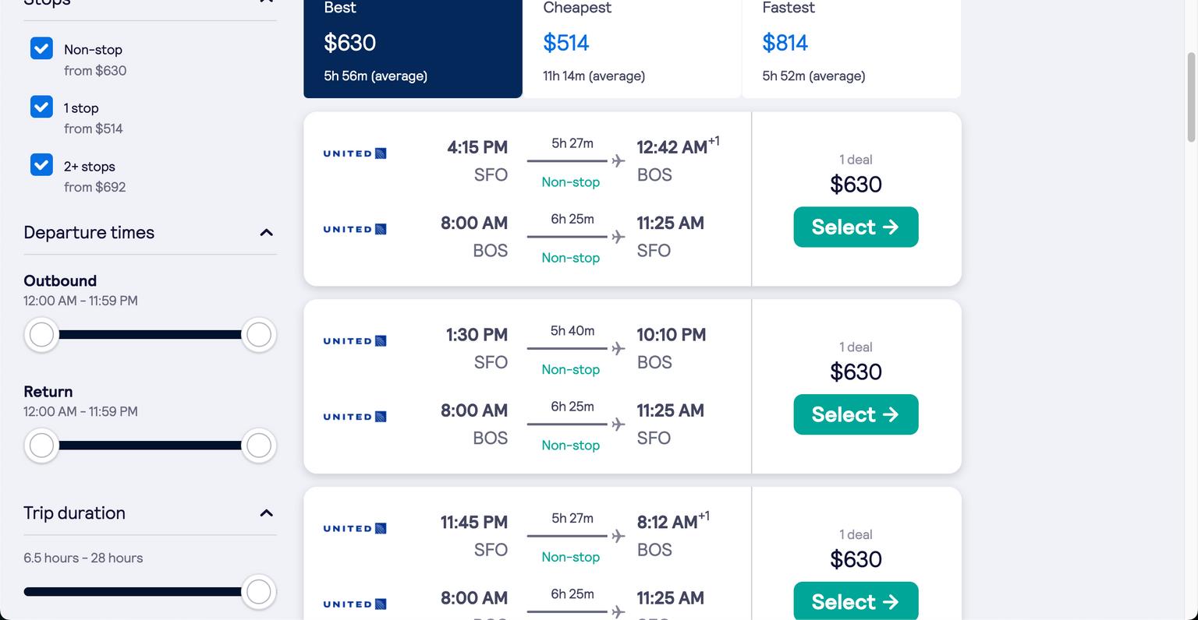Select the 1:30 PM SFO flight deal
The height and width of the screenshot is (620, 1198).
(x=856, y=415)
